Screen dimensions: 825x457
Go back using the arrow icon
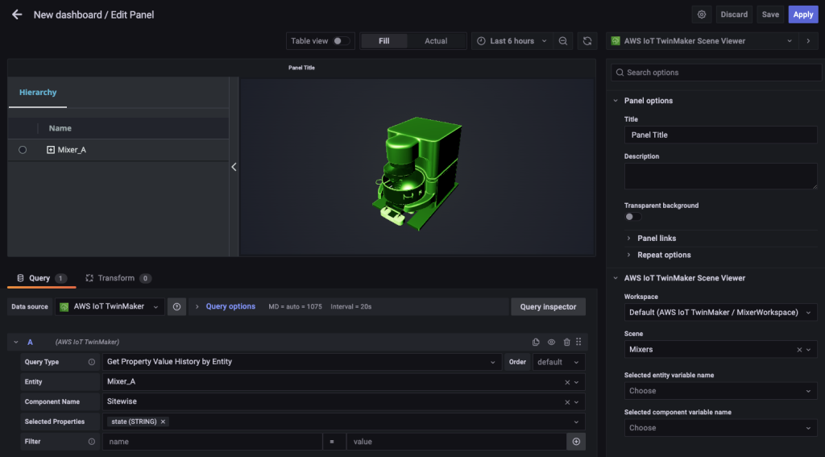(x=17, y=15)
